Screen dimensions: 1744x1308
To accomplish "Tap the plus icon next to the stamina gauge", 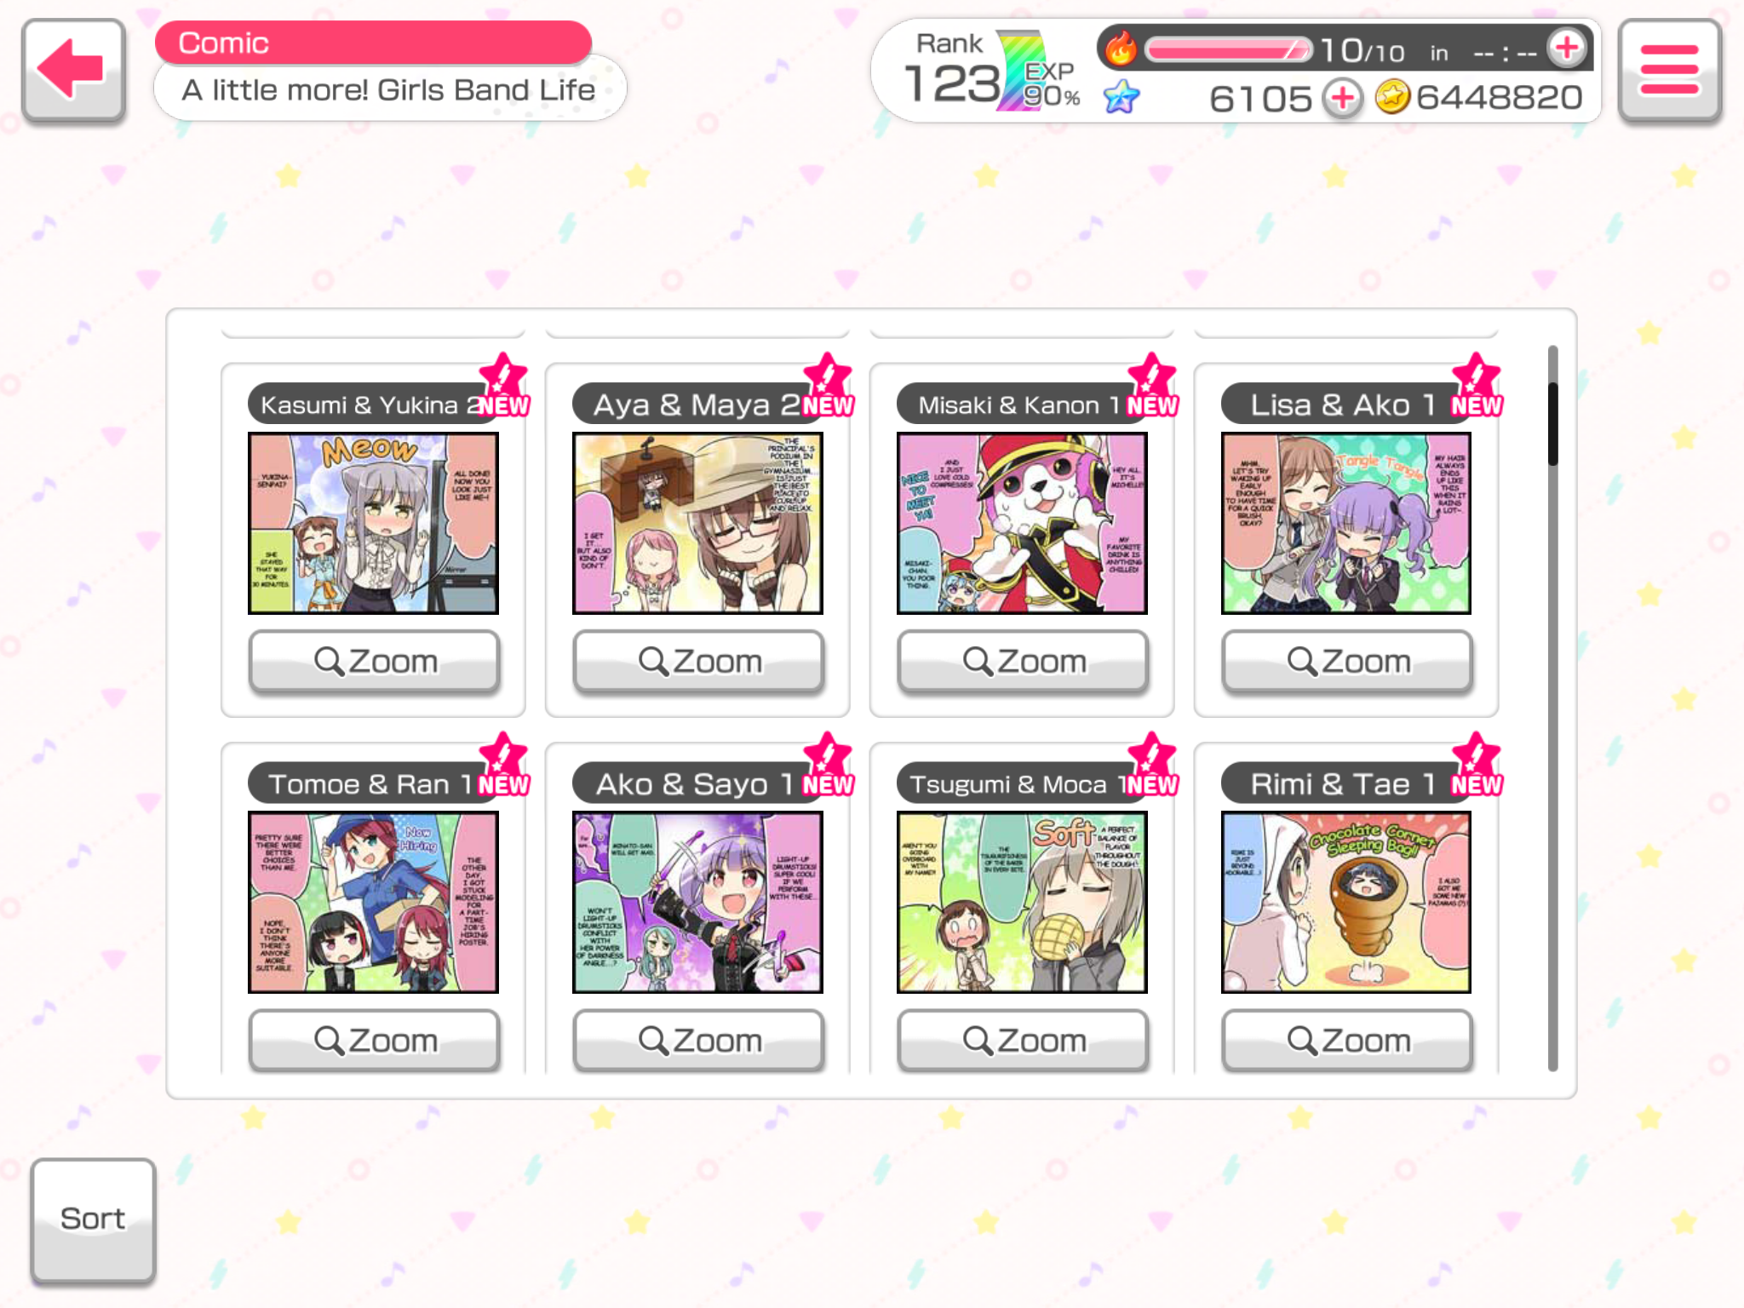I will click(x=1567, y=49).
